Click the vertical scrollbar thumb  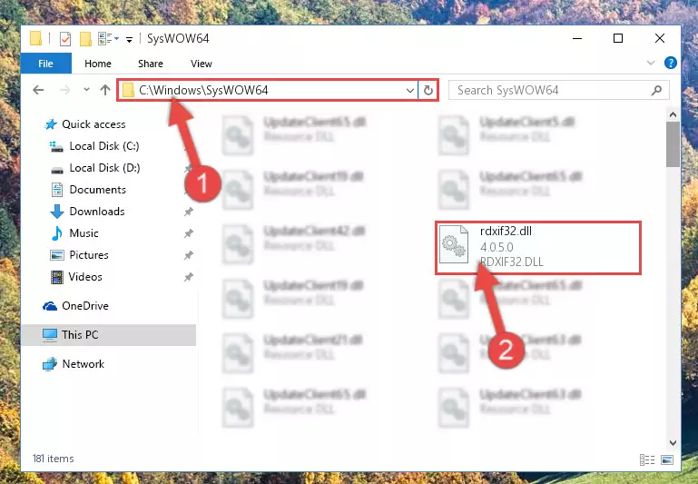[x=673, y=144]
